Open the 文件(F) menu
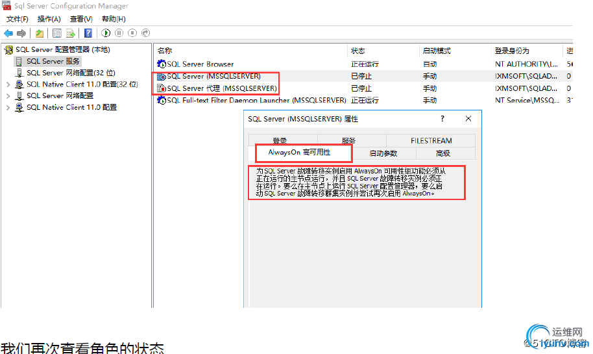 18,19
